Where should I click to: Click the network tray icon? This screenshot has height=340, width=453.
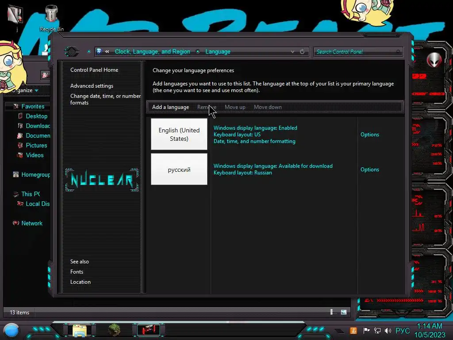point(377,330)
